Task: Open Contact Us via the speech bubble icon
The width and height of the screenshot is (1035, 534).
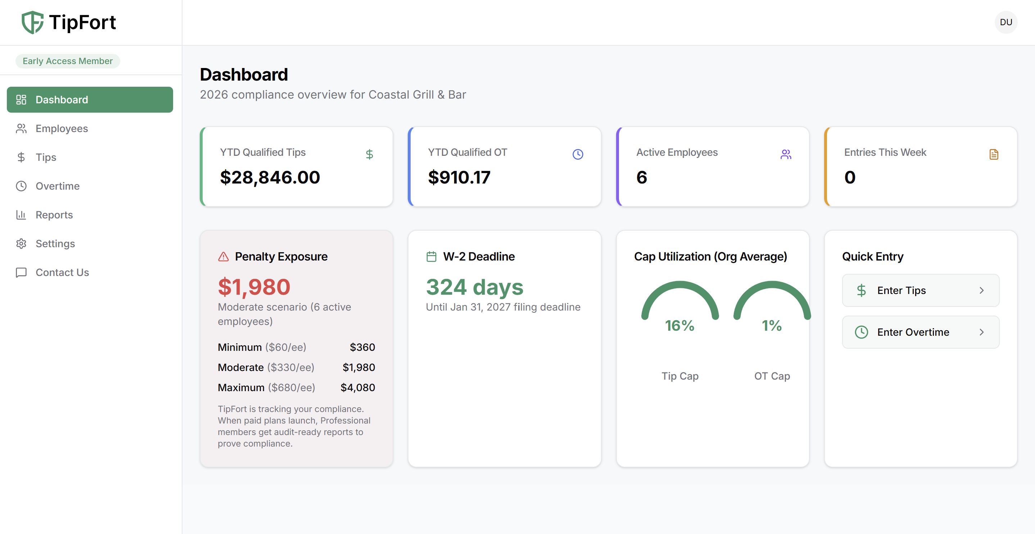Action: click(x=21, y=272)
